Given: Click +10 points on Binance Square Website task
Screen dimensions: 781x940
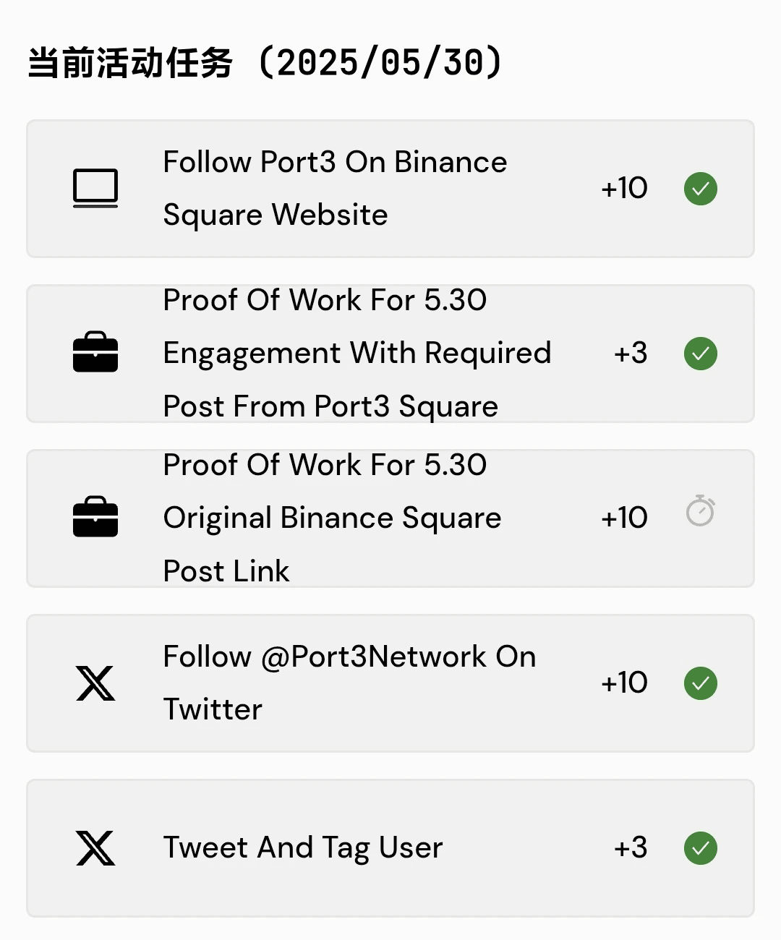Looking at the screenshot, I should click(624, 189).
